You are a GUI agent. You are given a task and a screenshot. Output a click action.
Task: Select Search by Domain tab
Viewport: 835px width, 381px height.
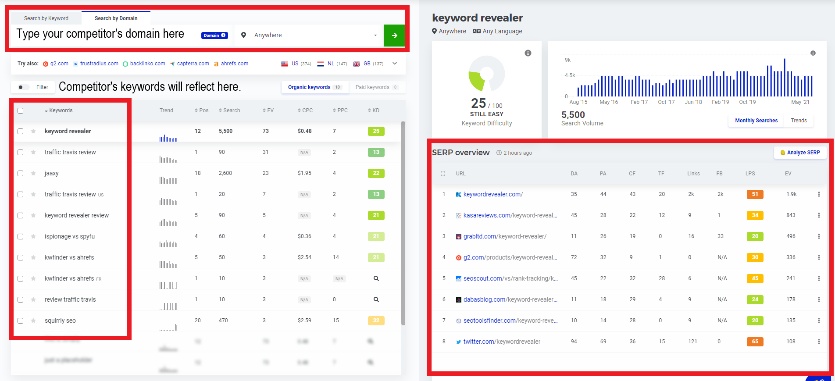pos(116,18)
